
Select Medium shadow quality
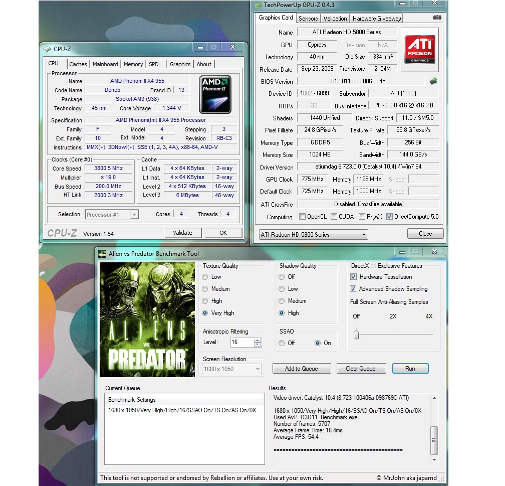282,301
